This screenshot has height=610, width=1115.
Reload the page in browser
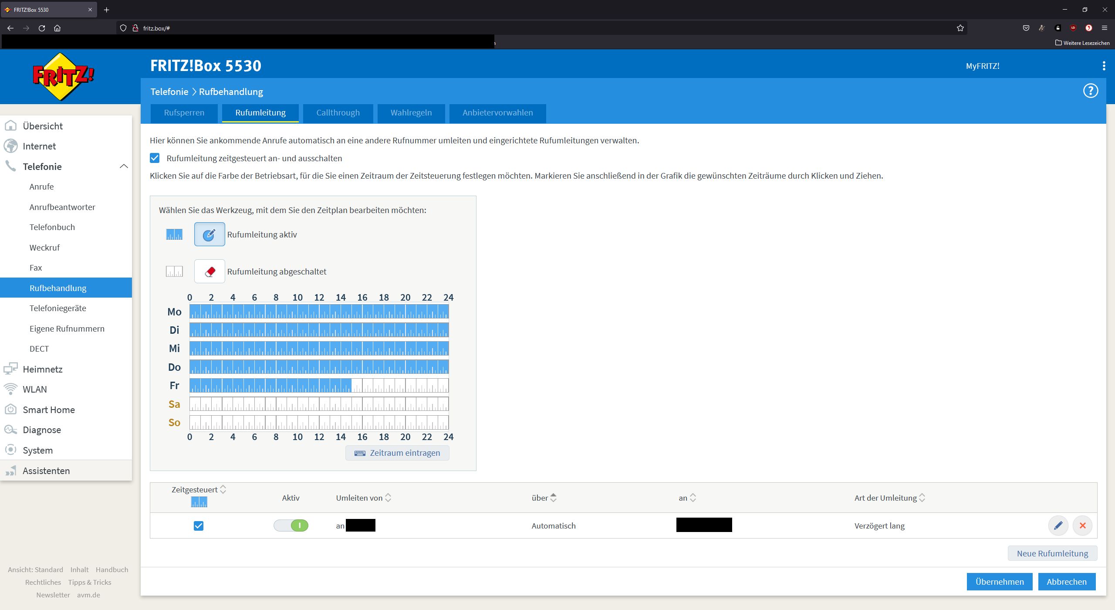[42, 28]
